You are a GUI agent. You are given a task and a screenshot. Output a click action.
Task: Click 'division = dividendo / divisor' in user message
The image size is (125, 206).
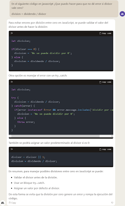point(29,14)
